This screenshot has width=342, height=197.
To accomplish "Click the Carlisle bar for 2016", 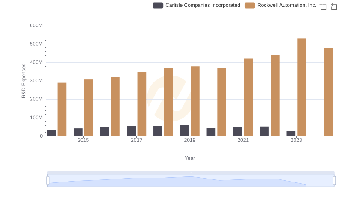I will pyautogui.click(x=104, y=132).
